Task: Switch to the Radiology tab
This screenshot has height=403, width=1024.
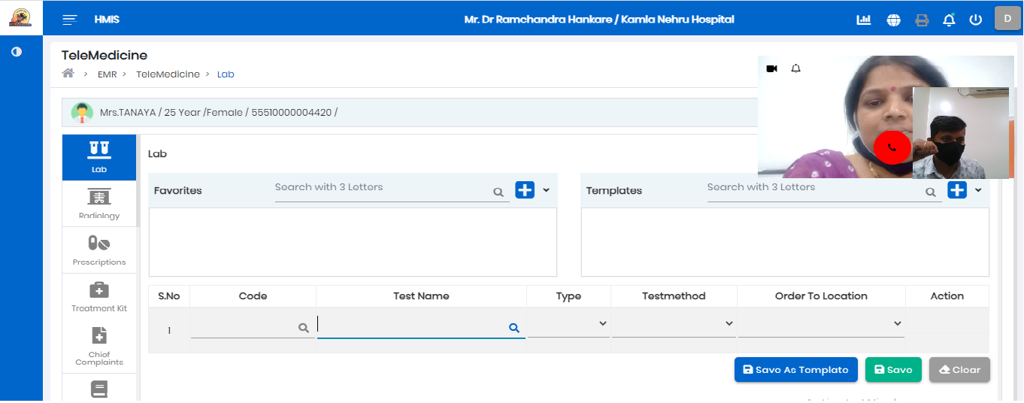Action: pos(99,204)
